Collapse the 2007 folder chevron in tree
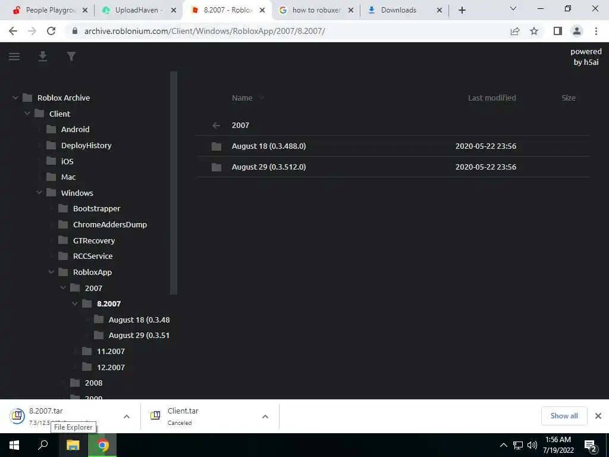 pyautogui.click(x=63, y=287)
